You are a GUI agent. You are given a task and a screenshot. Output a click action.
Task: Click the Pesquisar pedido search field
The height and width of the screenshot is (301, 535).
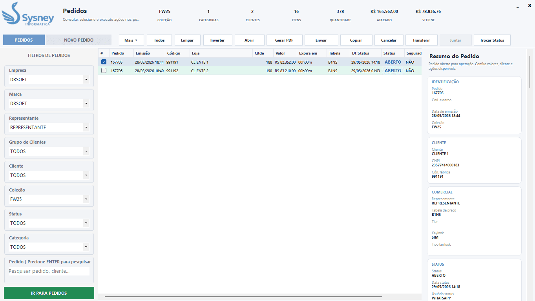tap(49, 271)
